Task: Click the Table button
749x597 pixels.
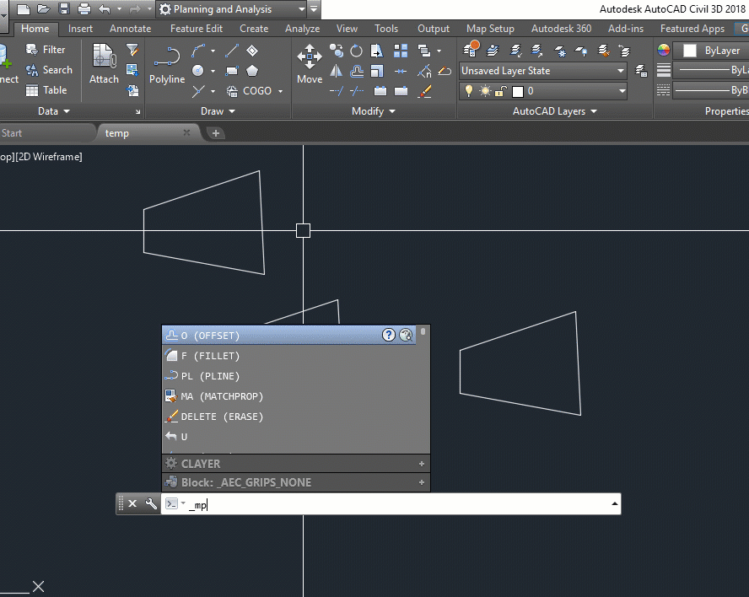Action: [46, 90]
